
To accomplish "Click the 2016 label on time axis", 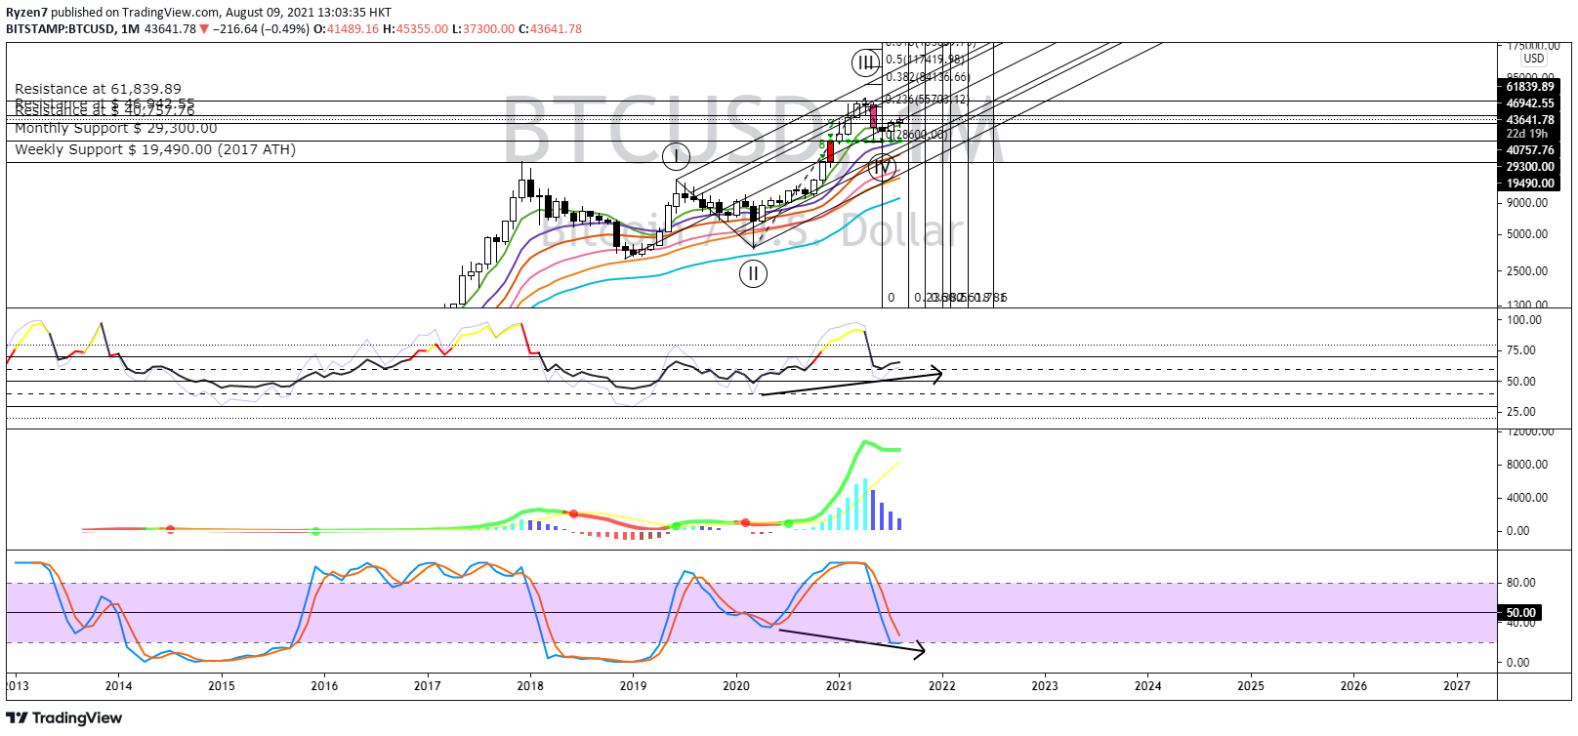I will 324,686.
